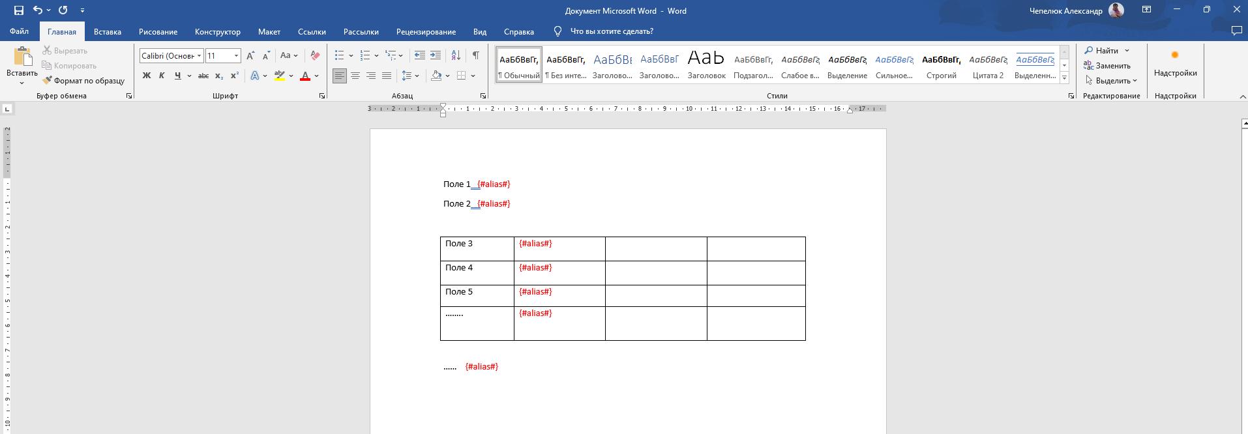The width and height of the screenshot is (1248, 434).
Task: Click the increase indent icon
Action: pos(436,55)
